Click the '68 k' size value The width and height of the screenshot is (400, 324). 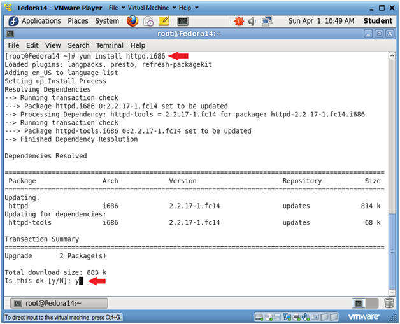[373, 223]
